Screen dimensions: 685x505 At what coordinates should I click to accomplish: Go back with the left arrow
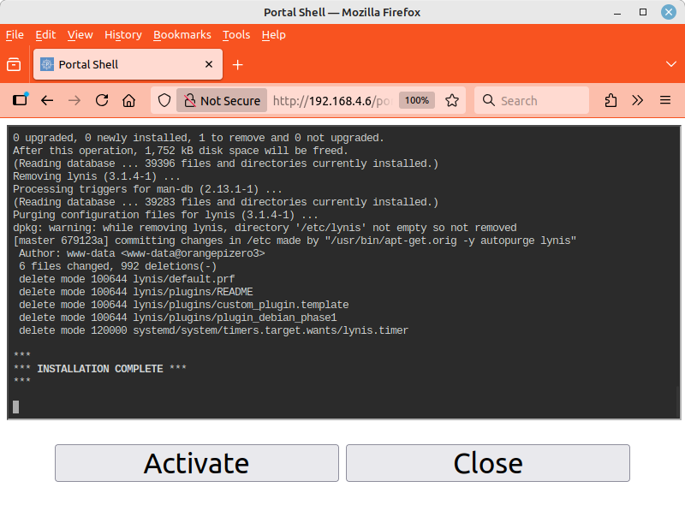click(47, 100)
